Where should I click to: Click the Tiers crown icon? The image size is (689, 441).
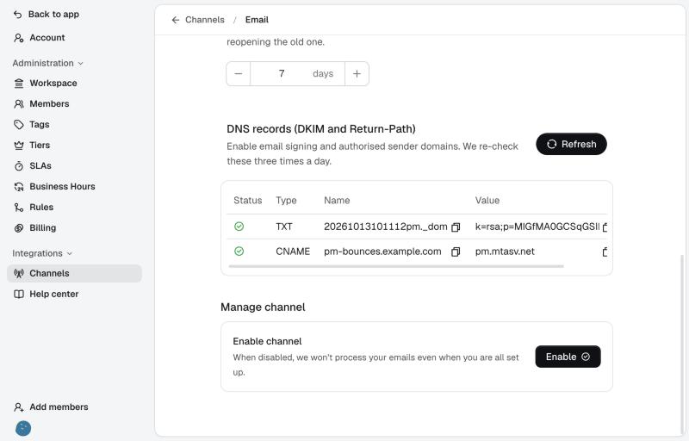click(x=19, y=145)
